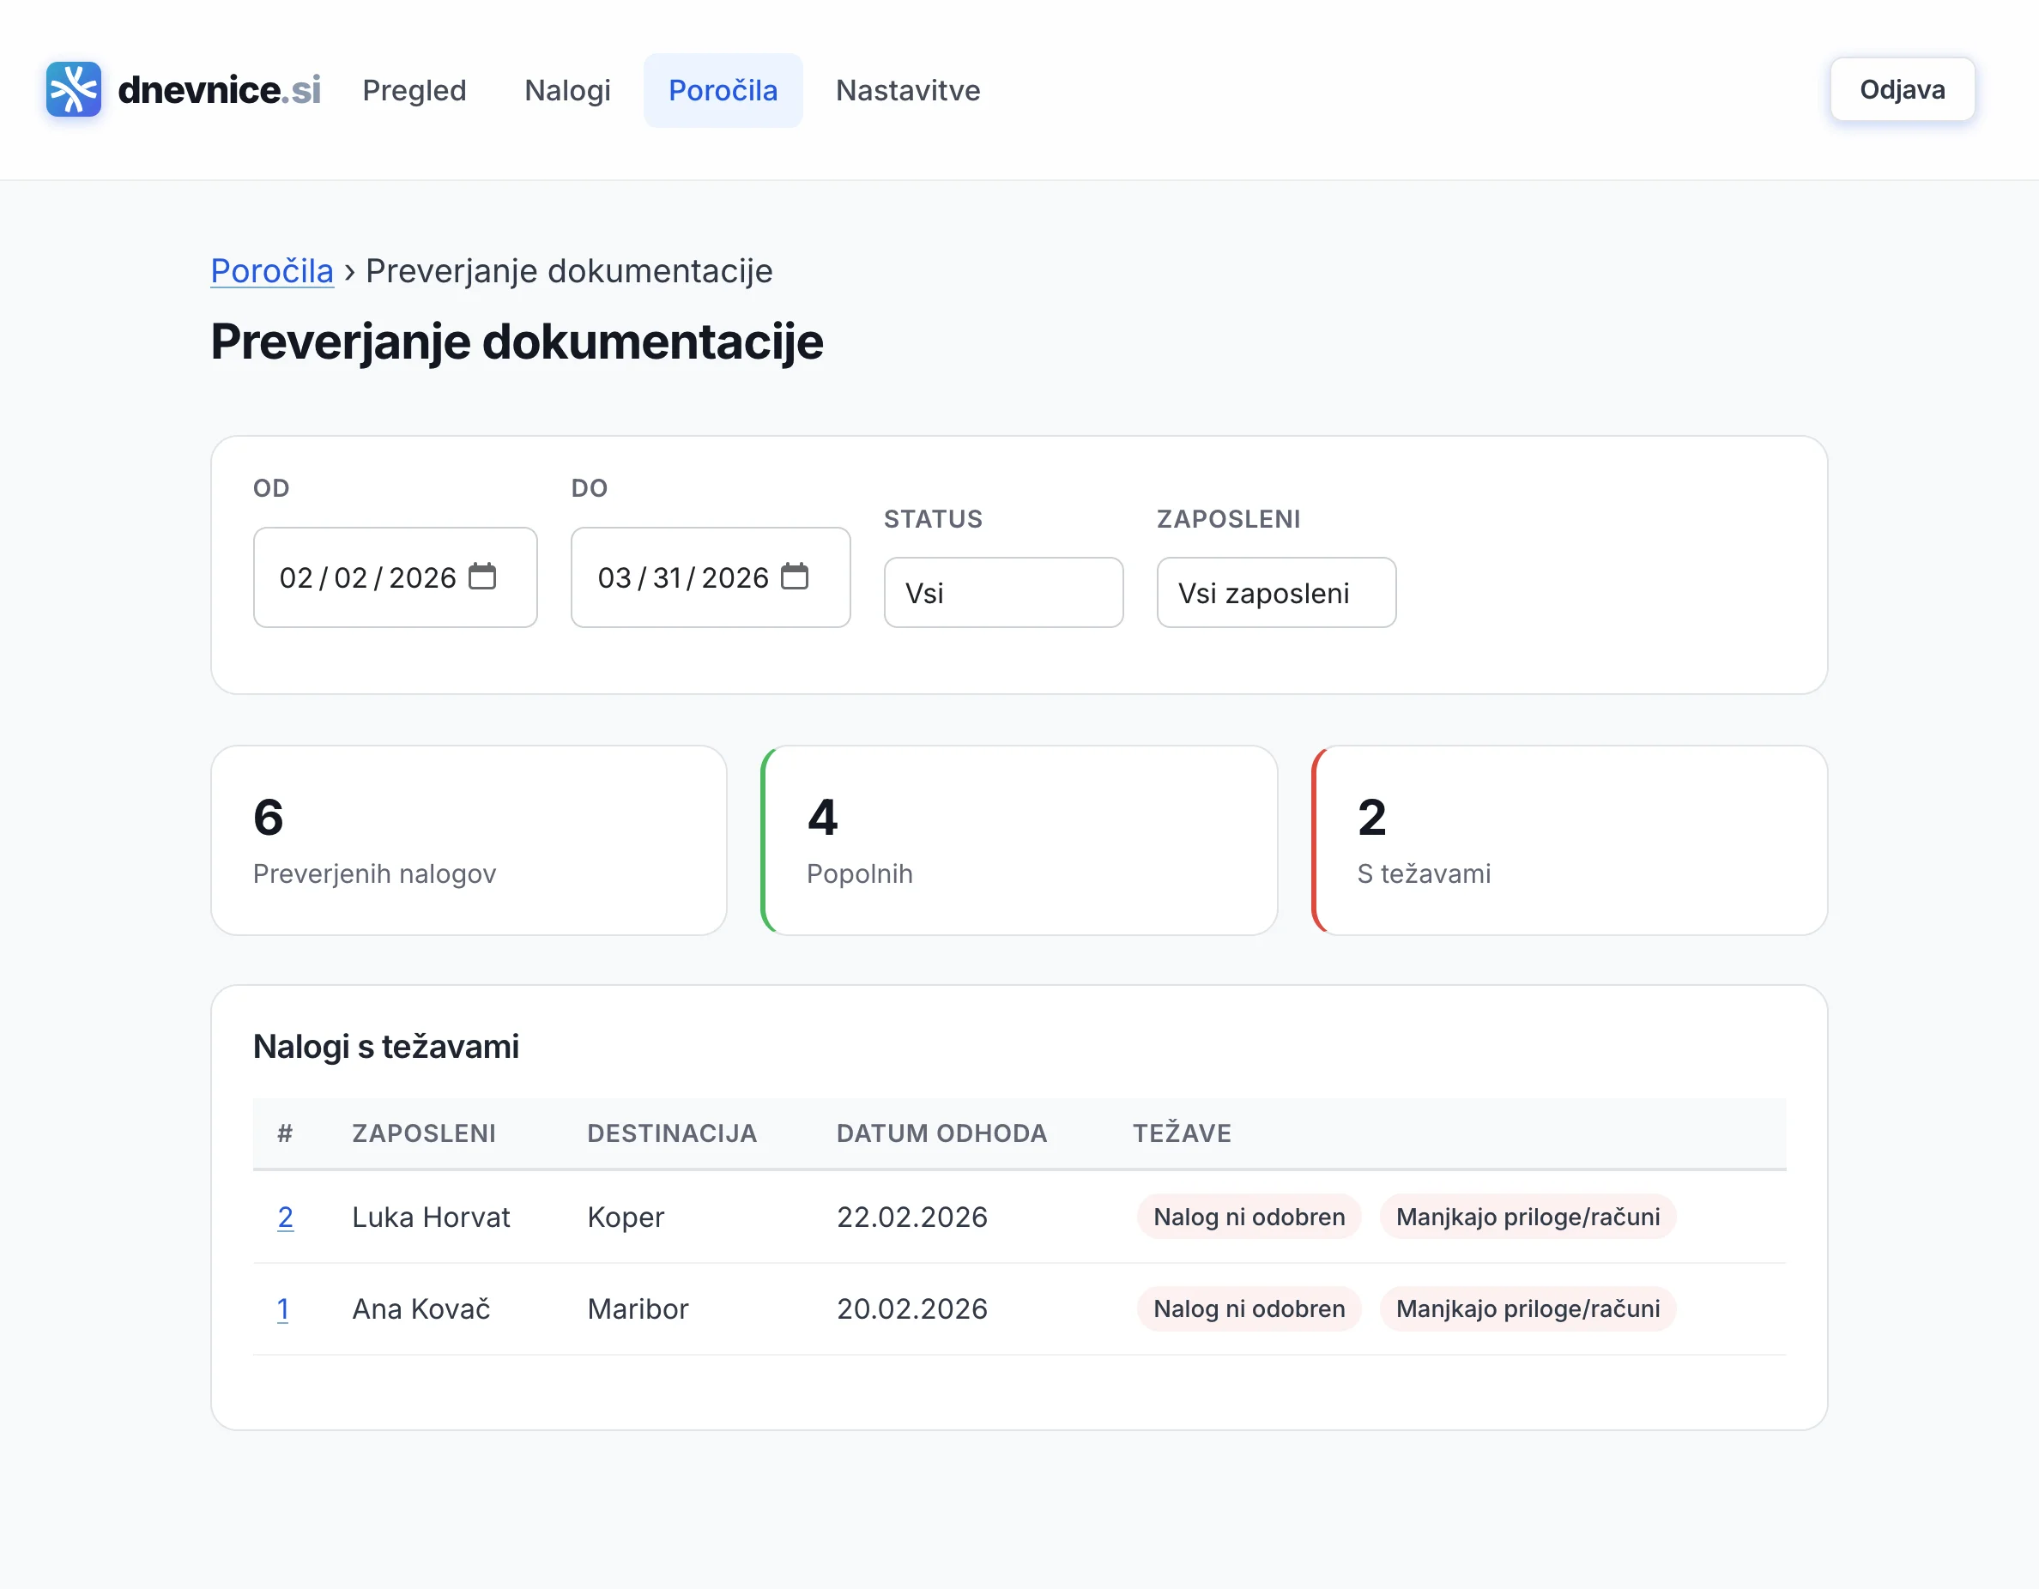Open travel order number 2 link
The image size is (2039, 1589).
click(285, 1217)
